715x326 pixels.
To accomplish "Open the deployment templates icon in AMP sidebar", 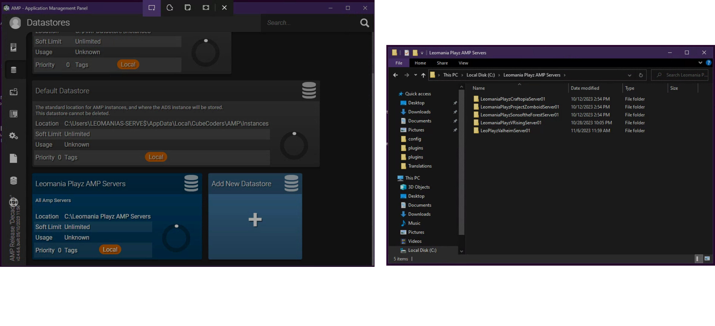I will point(14,92).
